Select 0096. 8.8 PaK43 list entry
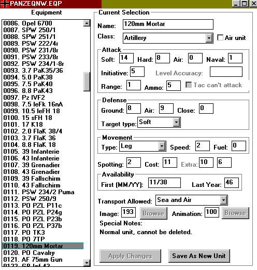Viewport: 257px width, 270px height. coord(43,91)
